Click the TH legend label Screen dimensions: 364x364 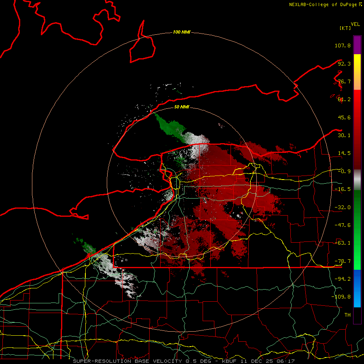click(x=347, y=315)
